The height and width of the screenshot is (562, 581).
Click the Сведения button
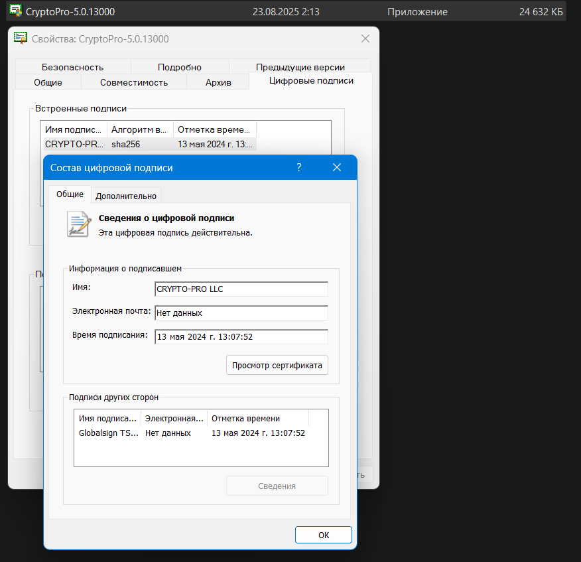277,486
